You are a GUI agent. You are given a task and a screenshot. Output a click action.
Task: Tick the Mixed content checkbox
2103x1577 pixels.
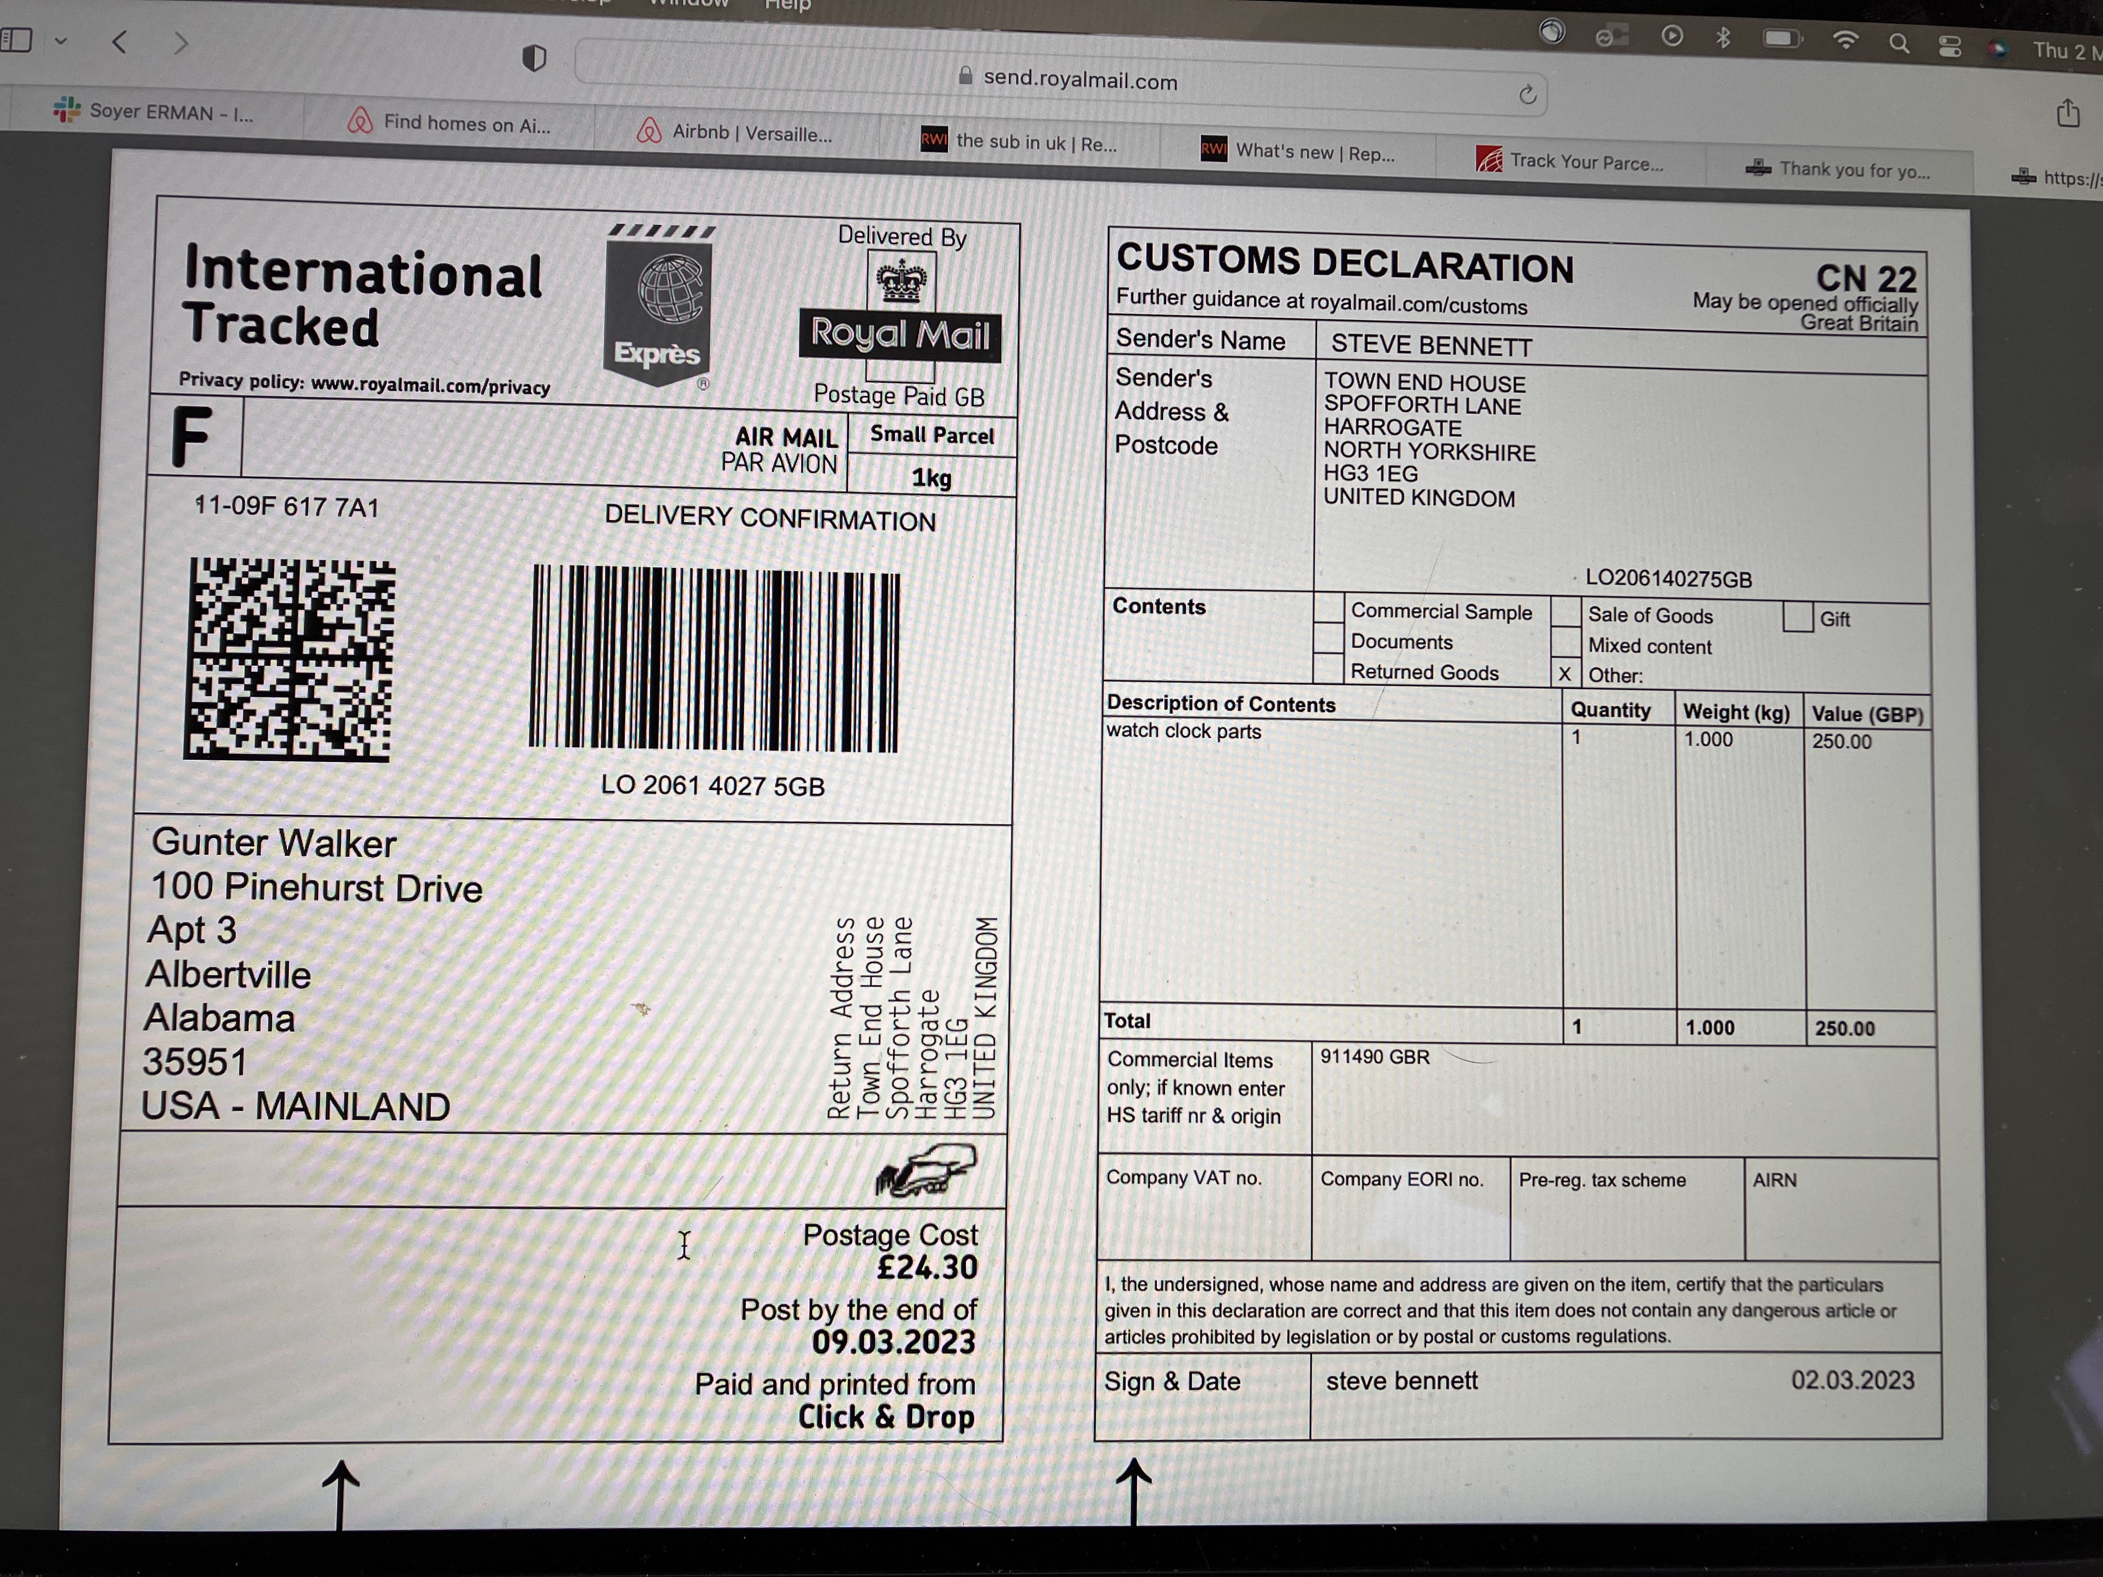[1566, 642]
